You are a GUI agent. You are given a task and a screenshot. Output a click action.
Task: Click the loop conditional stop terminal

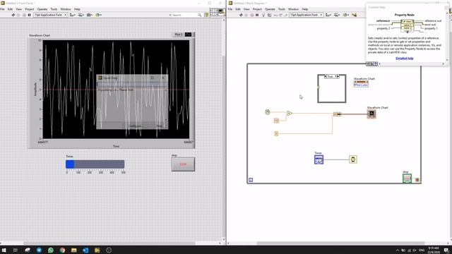[x=417, y=180]
